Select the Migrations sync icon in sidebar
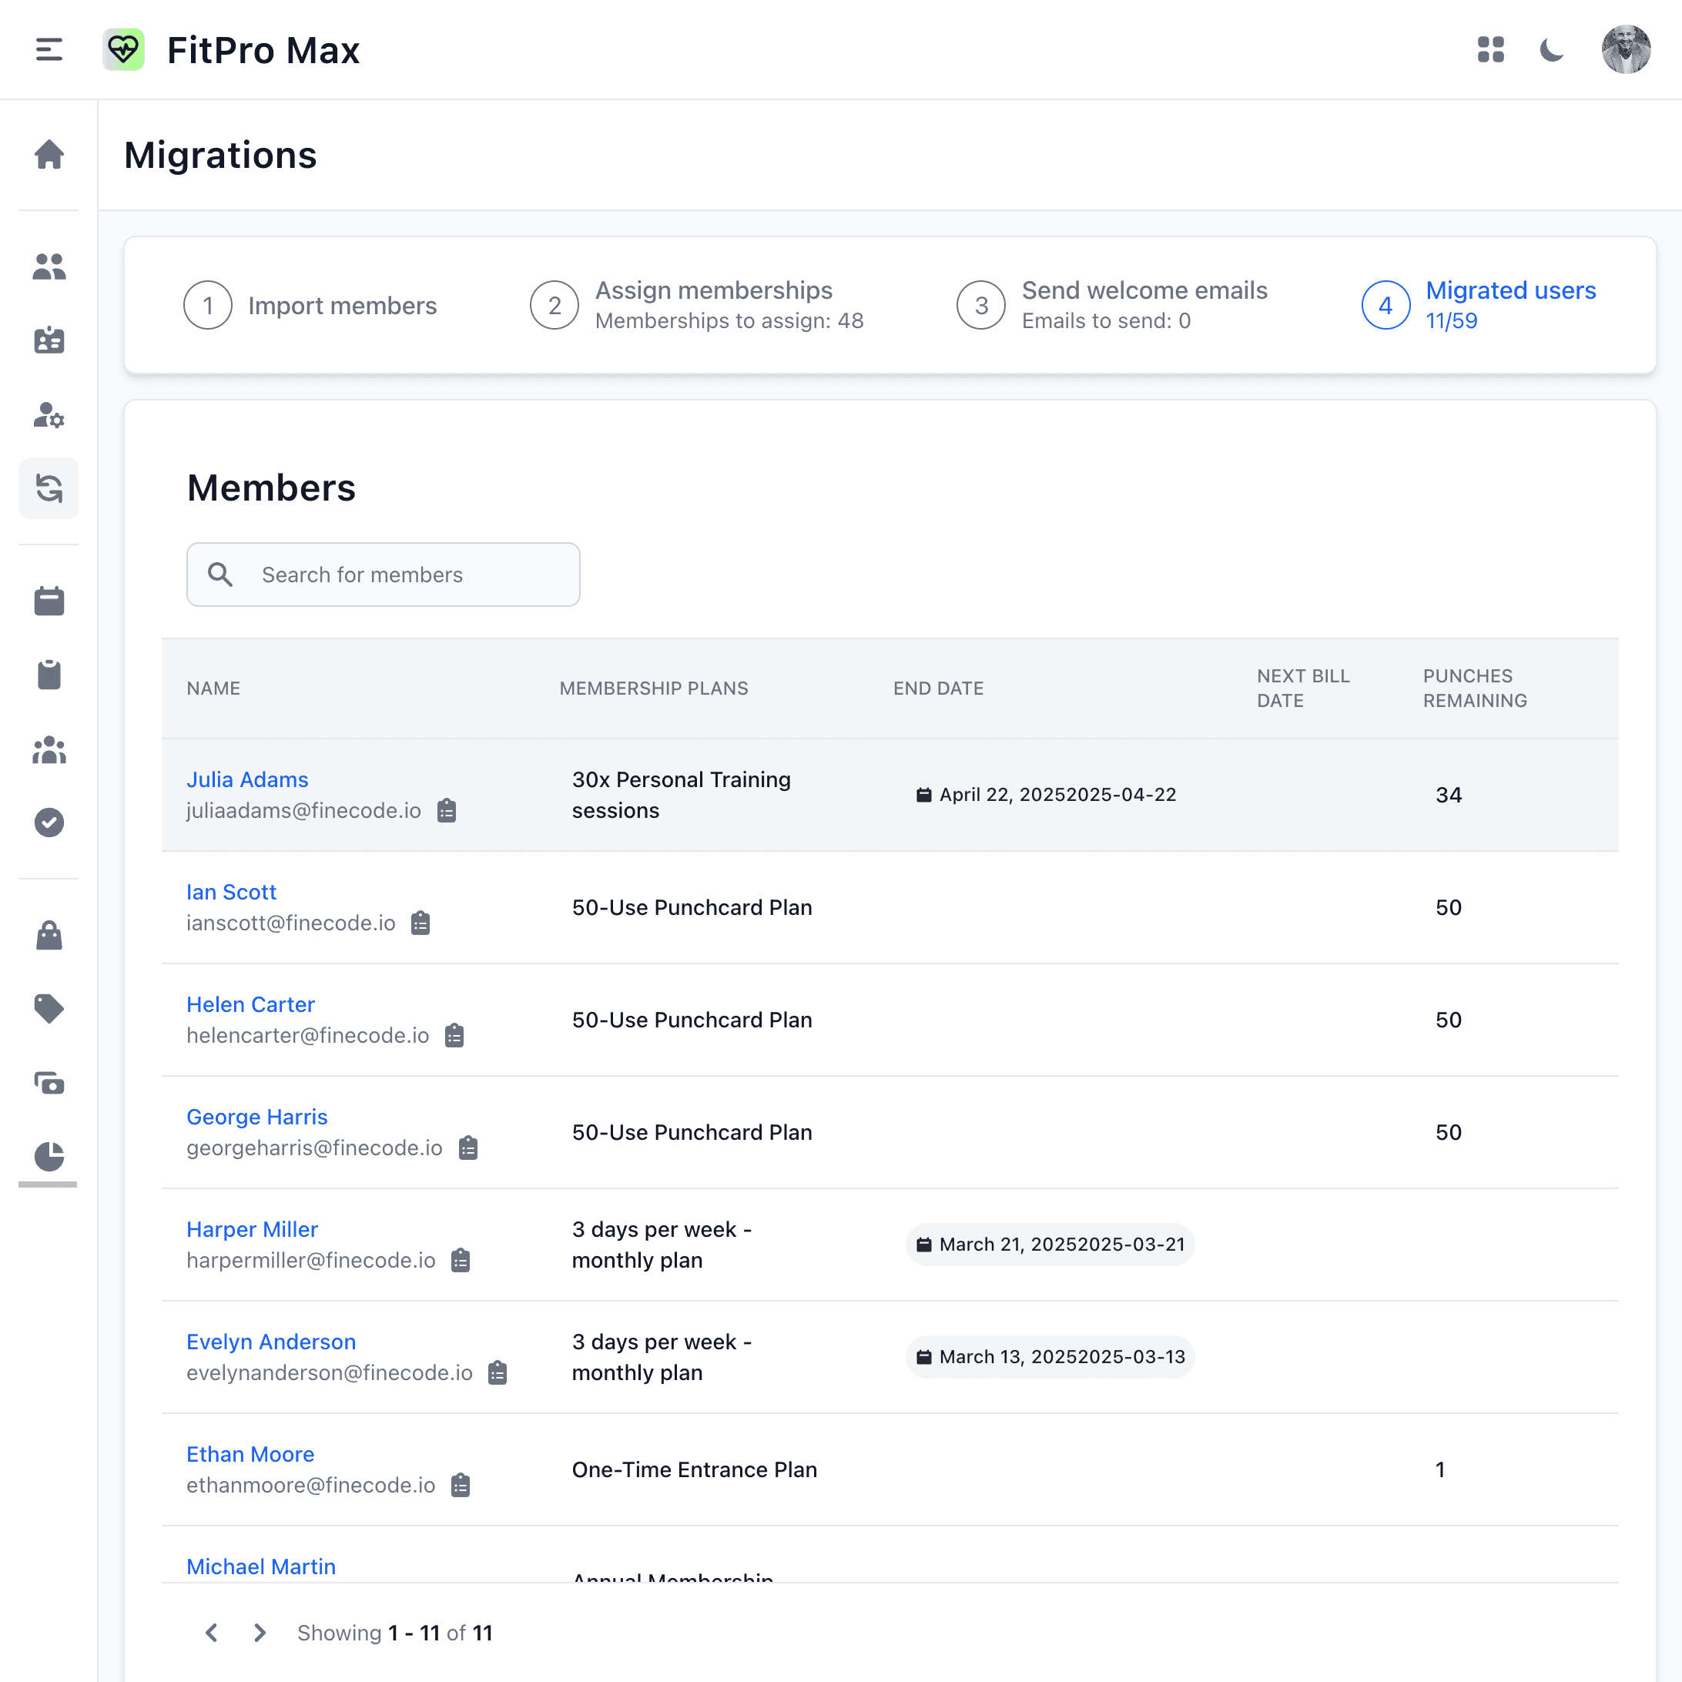This screenshot has height=1682, width=1682. click(49, 488)
